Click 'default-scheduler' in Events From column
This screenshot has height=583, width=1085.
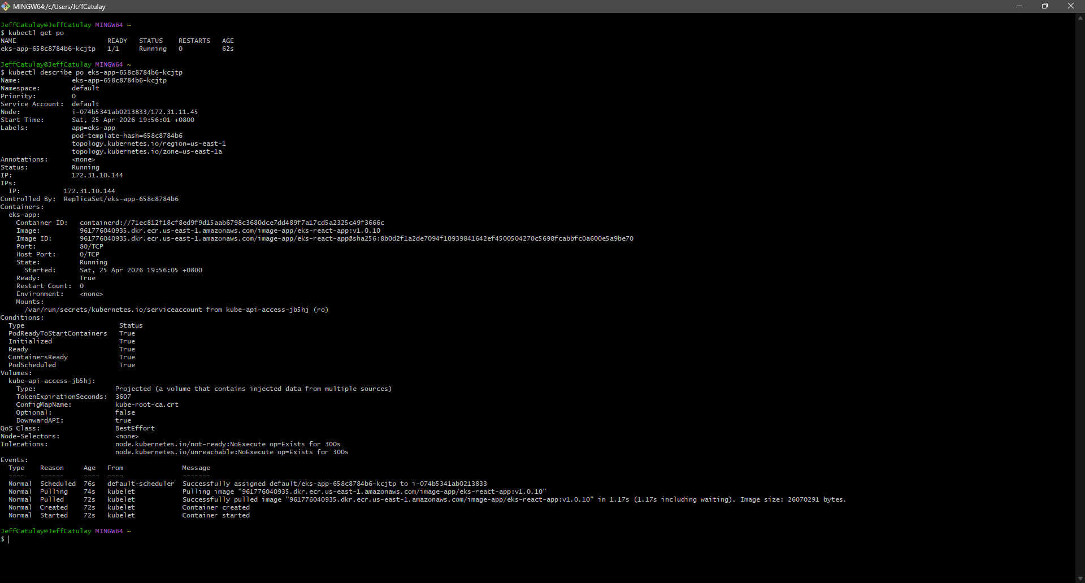click(x=141, y=484)
